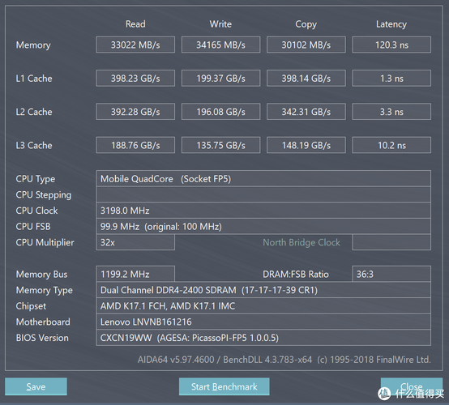Click the L1 Cache Write value 199.37 GB/s
This screenshot has width=449, height=405.
(220, 78)
